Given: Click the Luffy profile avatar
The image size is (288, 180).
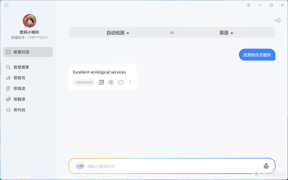Looking at the screenshot, I should pos(29,21).
